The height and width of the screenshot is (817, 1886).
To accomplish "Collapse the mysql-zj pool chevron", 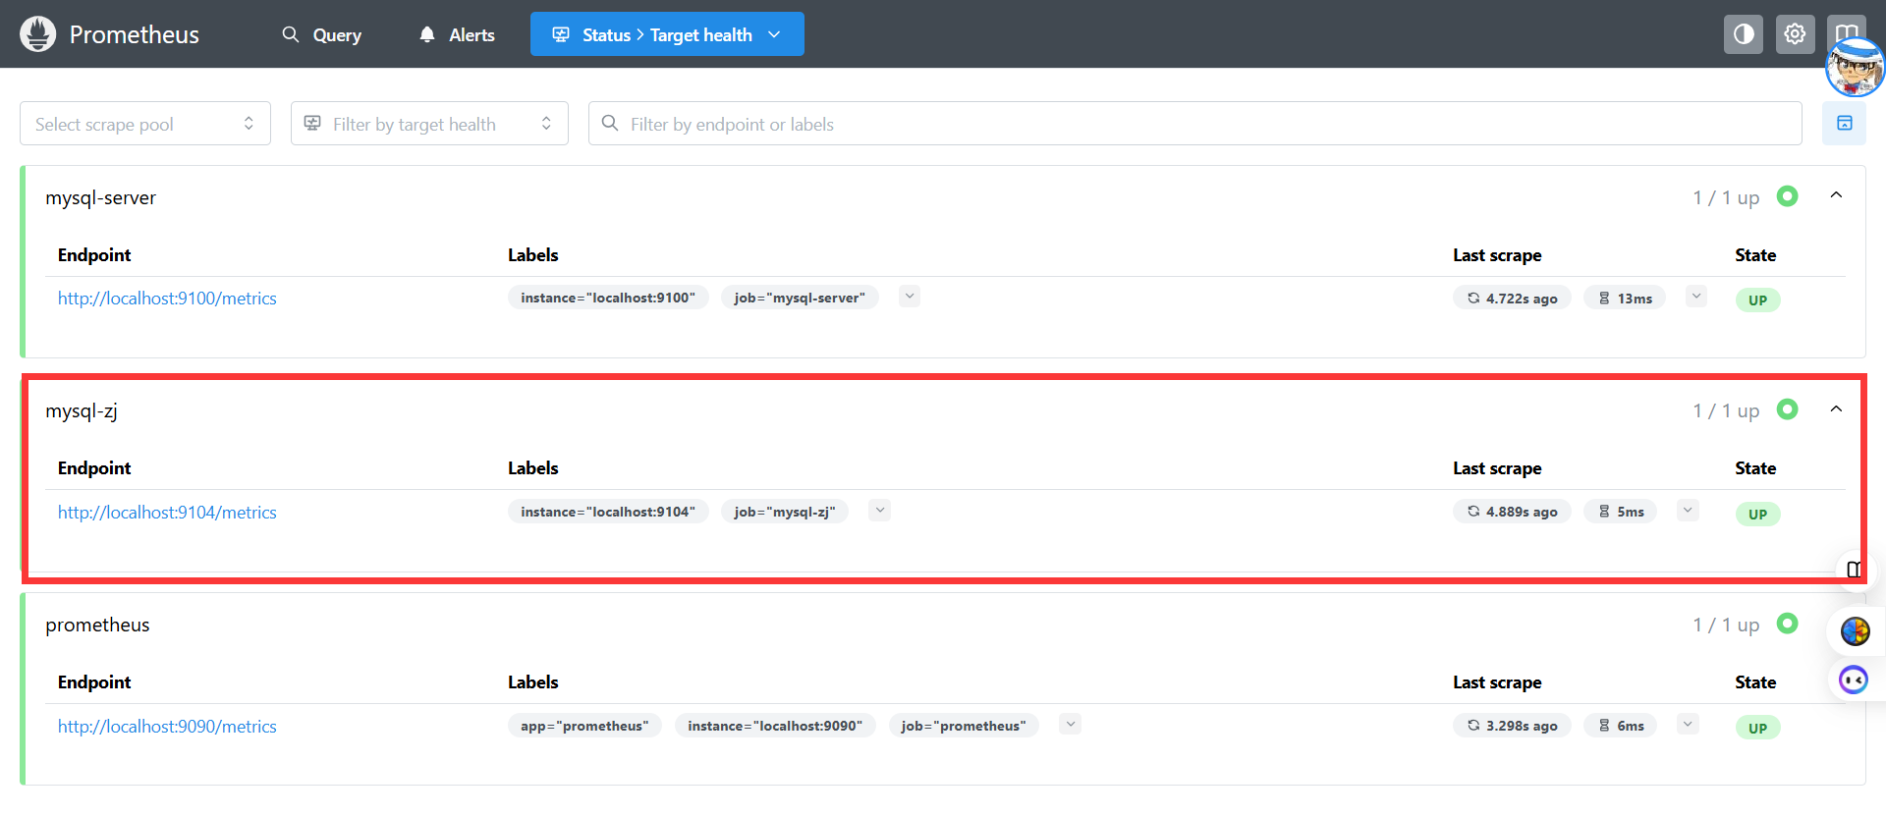I will click(x=1836, y=408).
